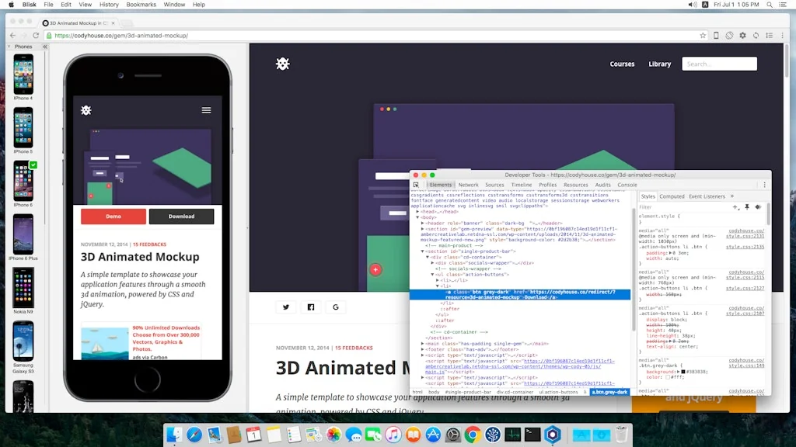
Task: Click the rotate orientation icon in the toolbar
Action: [728, 35]
